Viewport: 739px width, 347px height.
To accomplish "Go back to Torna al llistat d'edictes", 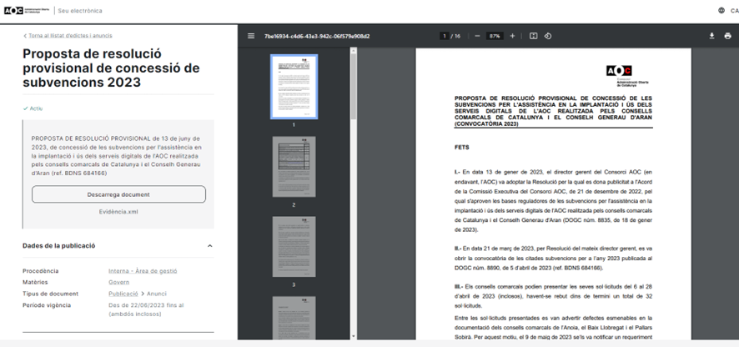I will tap(68, 36).
